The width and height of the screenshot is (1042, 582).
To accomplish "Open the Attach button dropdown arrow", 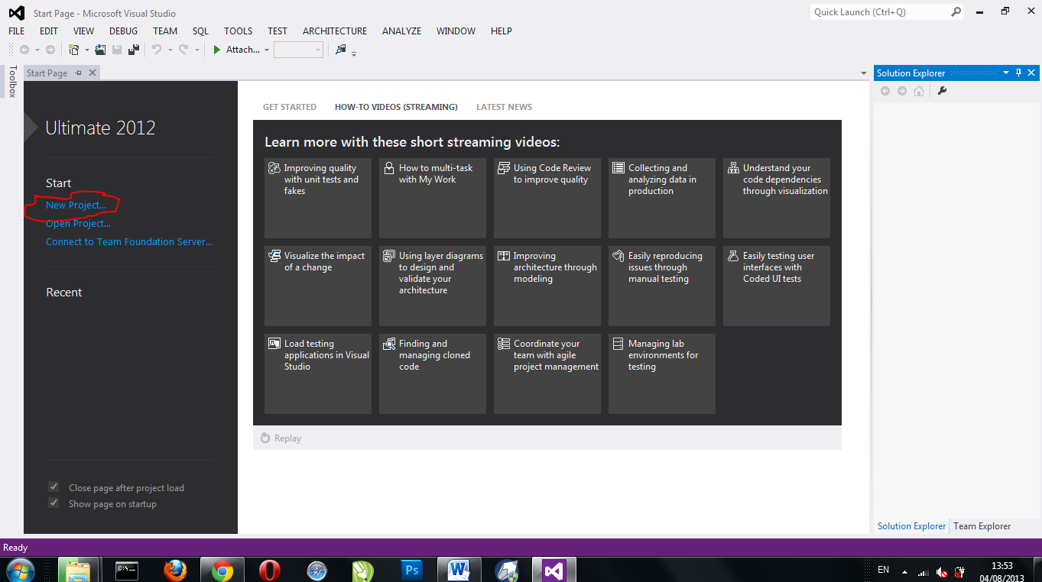I will pos(267,50).
